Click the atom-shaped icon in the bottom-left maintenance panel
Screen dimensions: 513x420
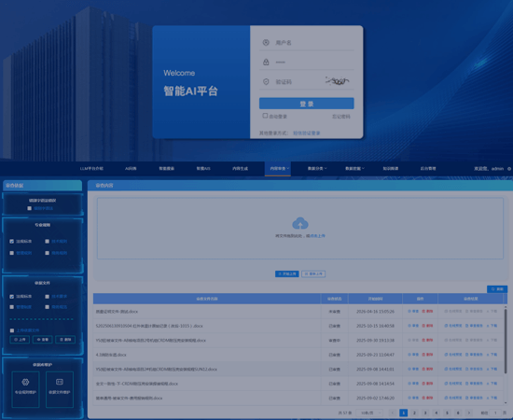click(25, 382)
